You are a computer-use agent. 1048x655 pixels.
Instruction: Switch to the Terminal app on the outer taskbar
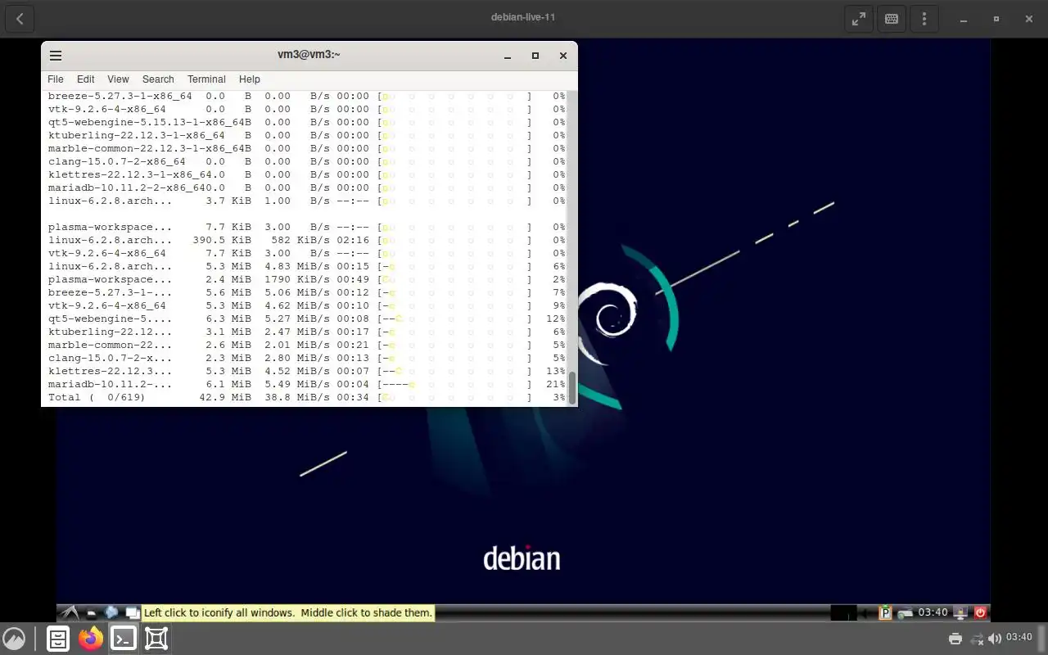click(124, 639)
